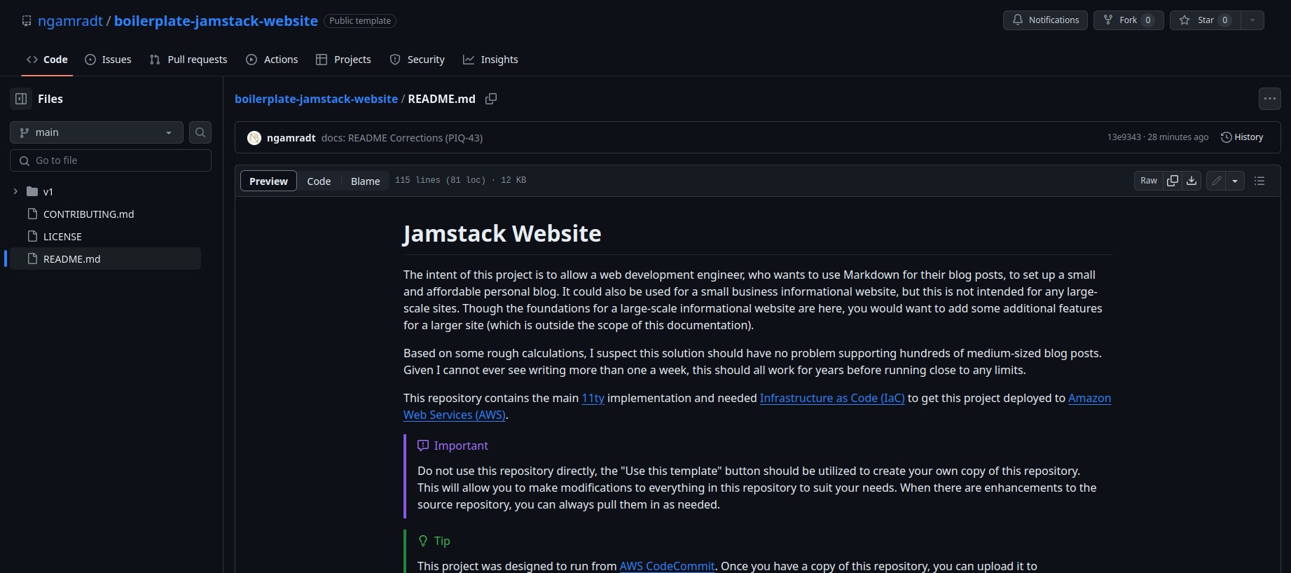
Task: Expand the v1 folder chevron
Action: 15,191
